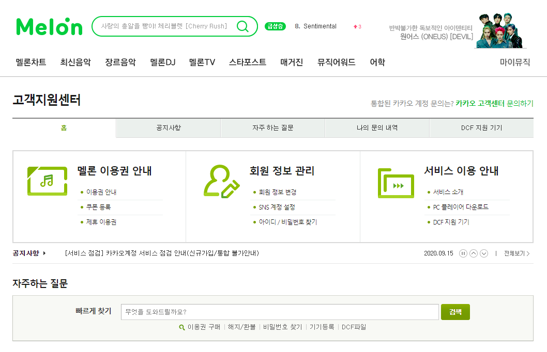Viewport: 547px width, 352px height.
Task: Click the 이용권 구매 quick keyword
Action: [204, 327]
